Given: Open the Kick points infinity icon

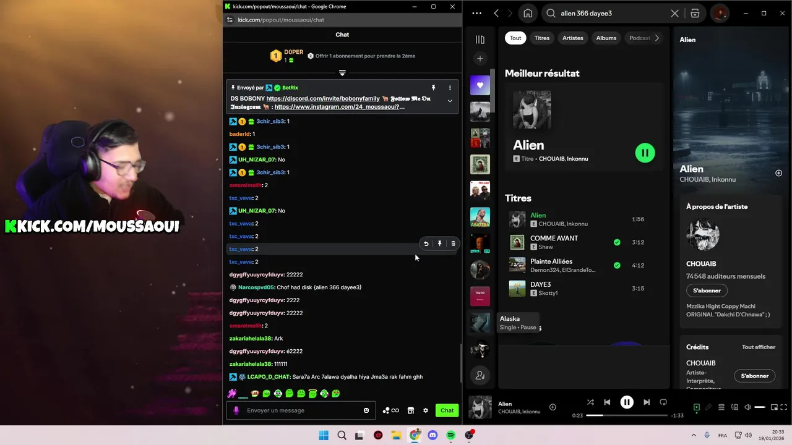Looking at the screenshot, I should (390, 410).
